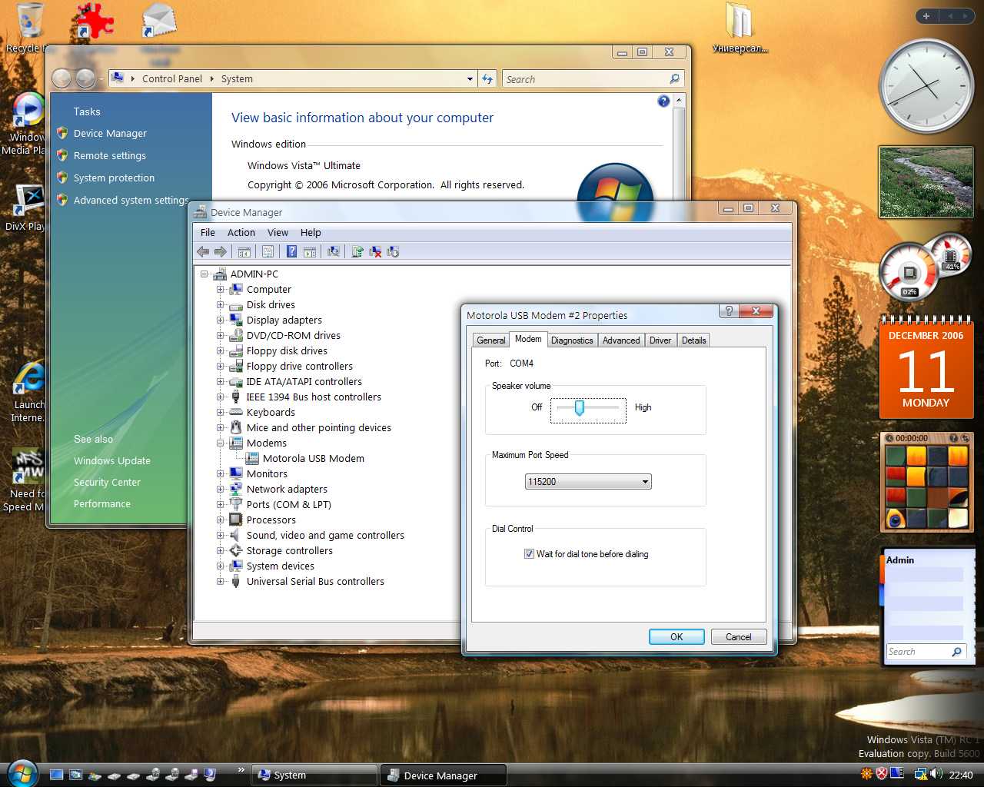The image size is (984, 787).
Task: Click the Internet Explorer desktop icon
Action: tap(29, 391)
